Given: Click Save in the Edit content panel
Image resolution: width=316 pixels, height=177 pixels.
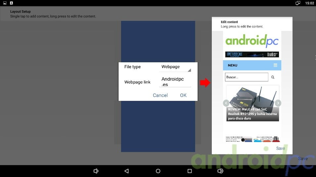Looking at the screenshot, I should [x=280, y=148].
